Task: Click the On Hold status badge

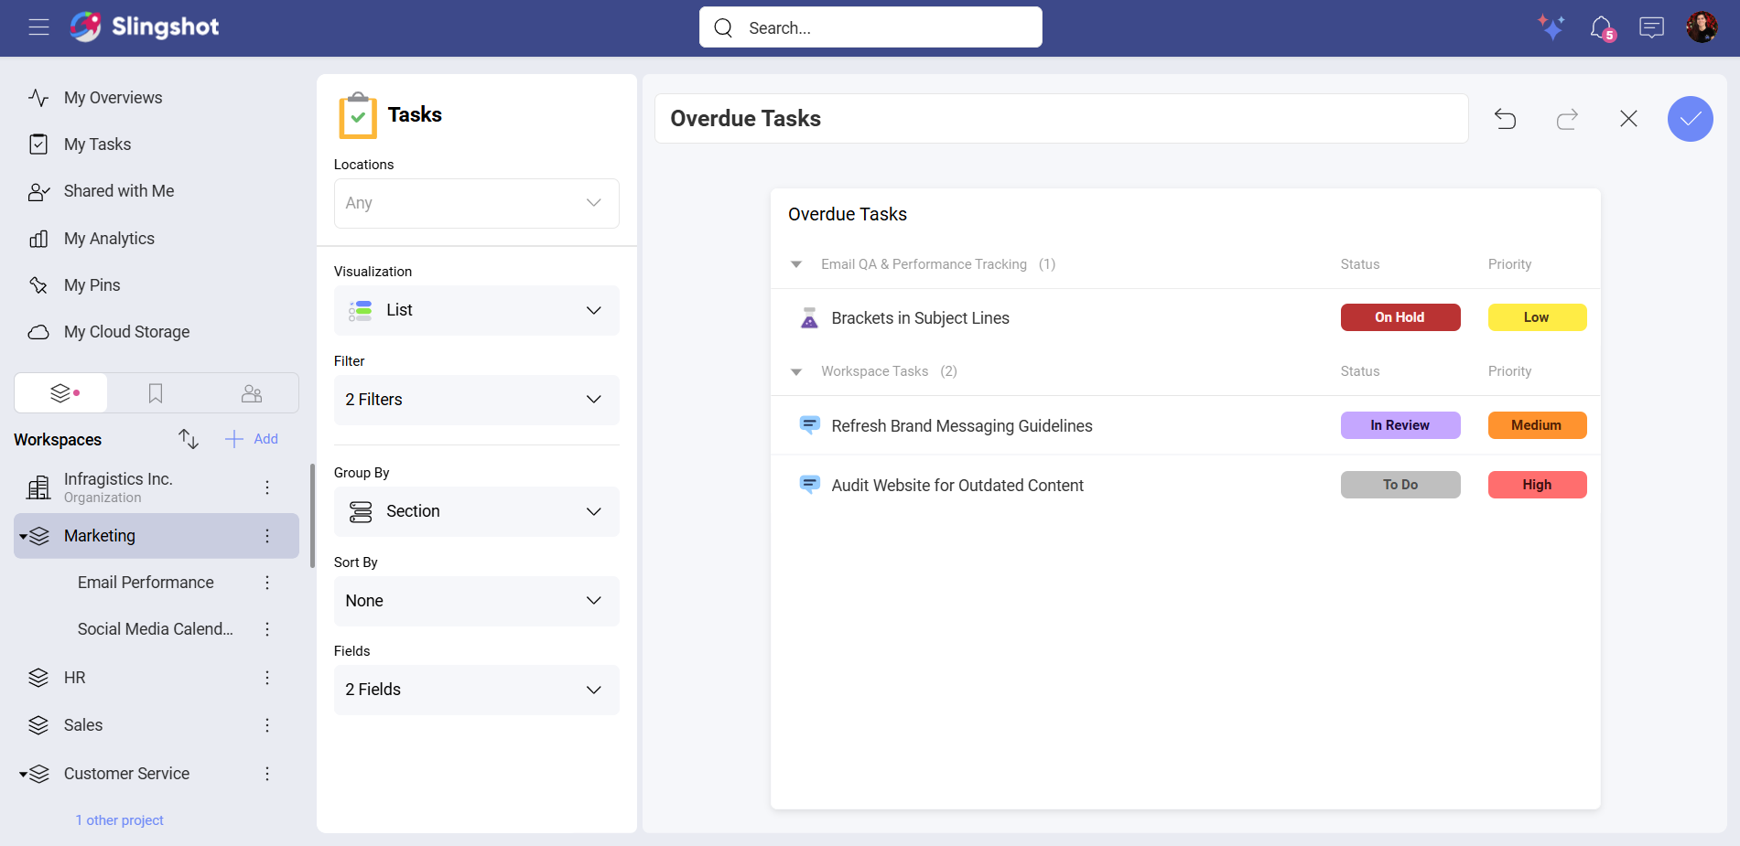Action: point(1400,317)
